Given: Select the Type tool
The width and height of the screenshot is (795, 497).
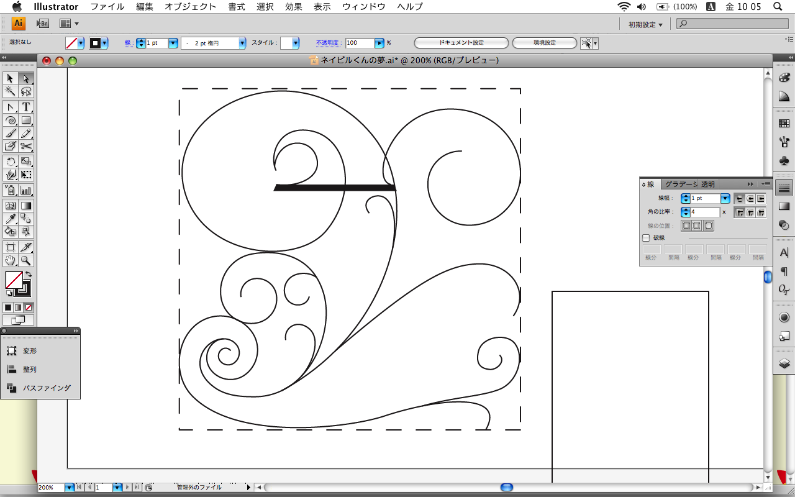Looking at the screenshot, I should [x=26, y=107].
